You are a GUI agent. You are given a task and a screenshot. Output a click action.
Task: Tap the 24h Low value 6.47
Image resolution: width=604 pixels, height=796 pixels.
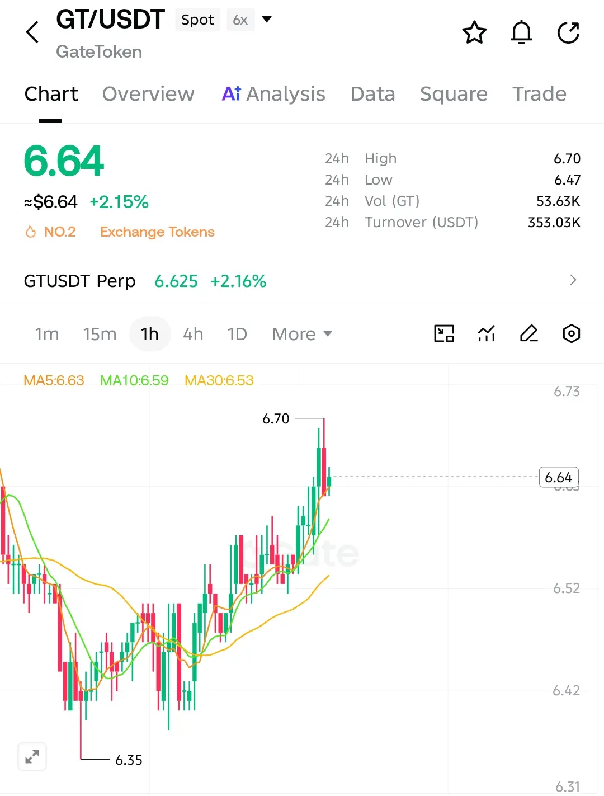coord(567,180)
